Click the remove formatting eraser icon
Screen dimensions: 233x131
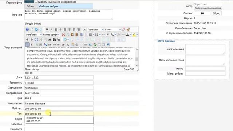point(124,29)
